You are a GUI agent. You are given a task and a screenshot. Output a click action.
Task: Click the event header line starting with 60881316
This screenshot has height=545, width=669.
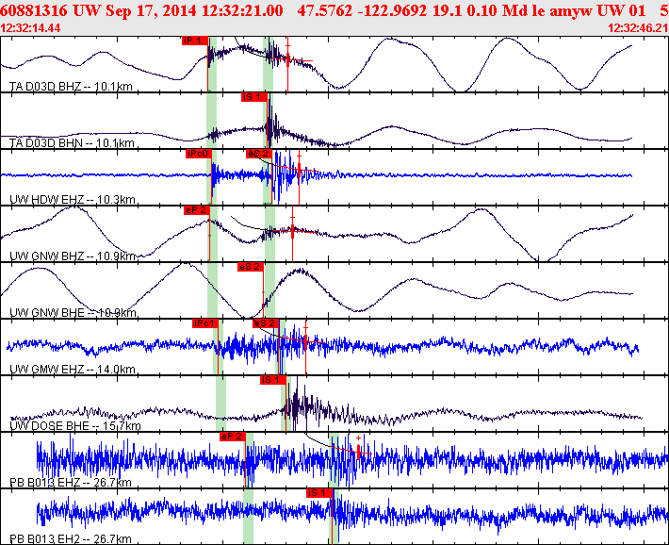click(334, 10)
